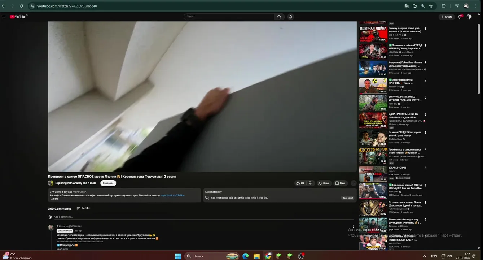
Task: Save the video to playlist
Action: (340, 183)
